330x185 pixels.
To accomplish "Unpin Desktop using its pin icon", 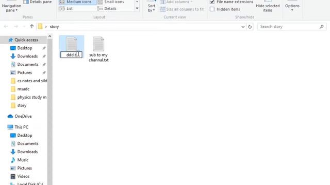I will click(x=44, y=48).
